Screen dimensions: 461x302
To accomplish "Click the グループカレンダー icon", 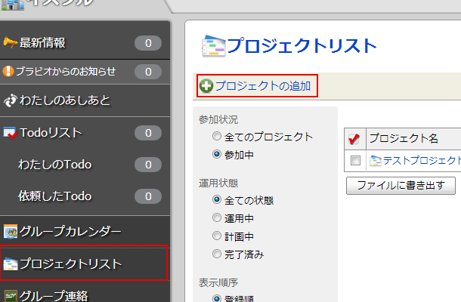I will tap(11, 231).
